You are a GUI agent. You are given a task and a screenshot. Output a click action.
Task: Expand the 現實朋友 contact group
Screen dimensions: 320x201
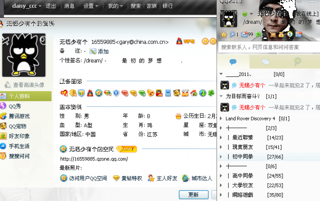click(x=221, y=147)
